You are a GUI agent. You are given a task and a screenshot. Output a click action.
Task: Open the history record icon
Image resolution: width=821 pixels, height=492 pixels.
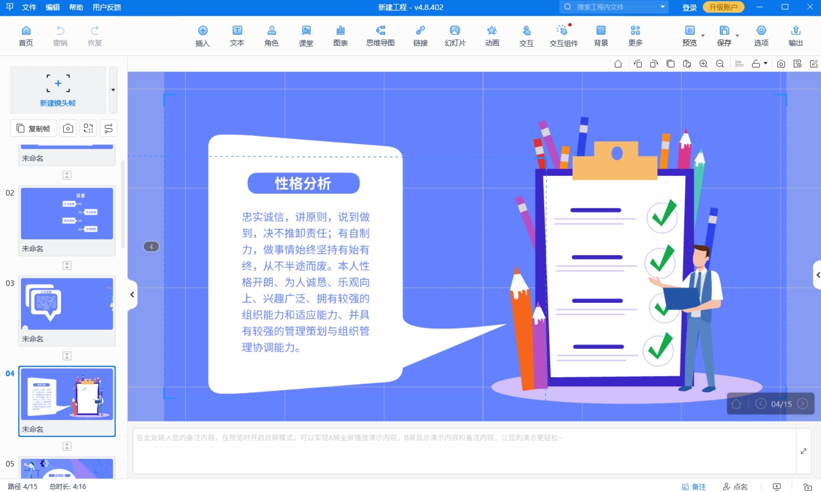pos(797,64)
